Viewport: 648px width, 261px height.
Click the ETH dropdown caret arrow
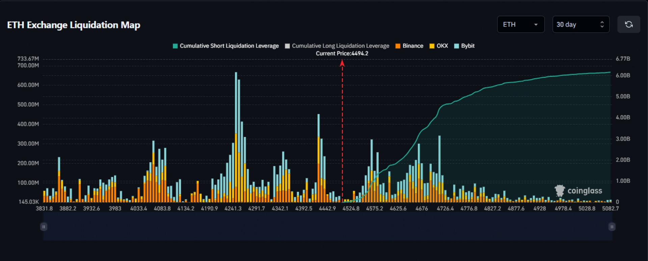tap(536, 25)
